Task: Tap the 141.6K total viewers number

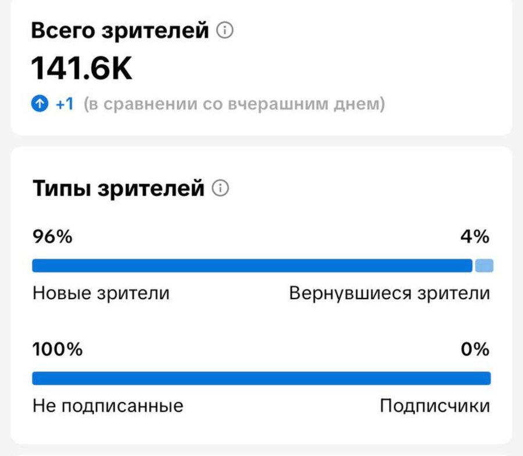Action: [x=81, y=68]
